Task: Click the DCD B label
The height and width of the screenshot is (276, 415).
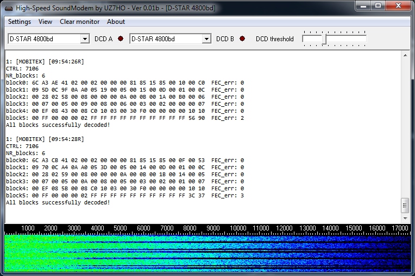Action: click(225, 39)
